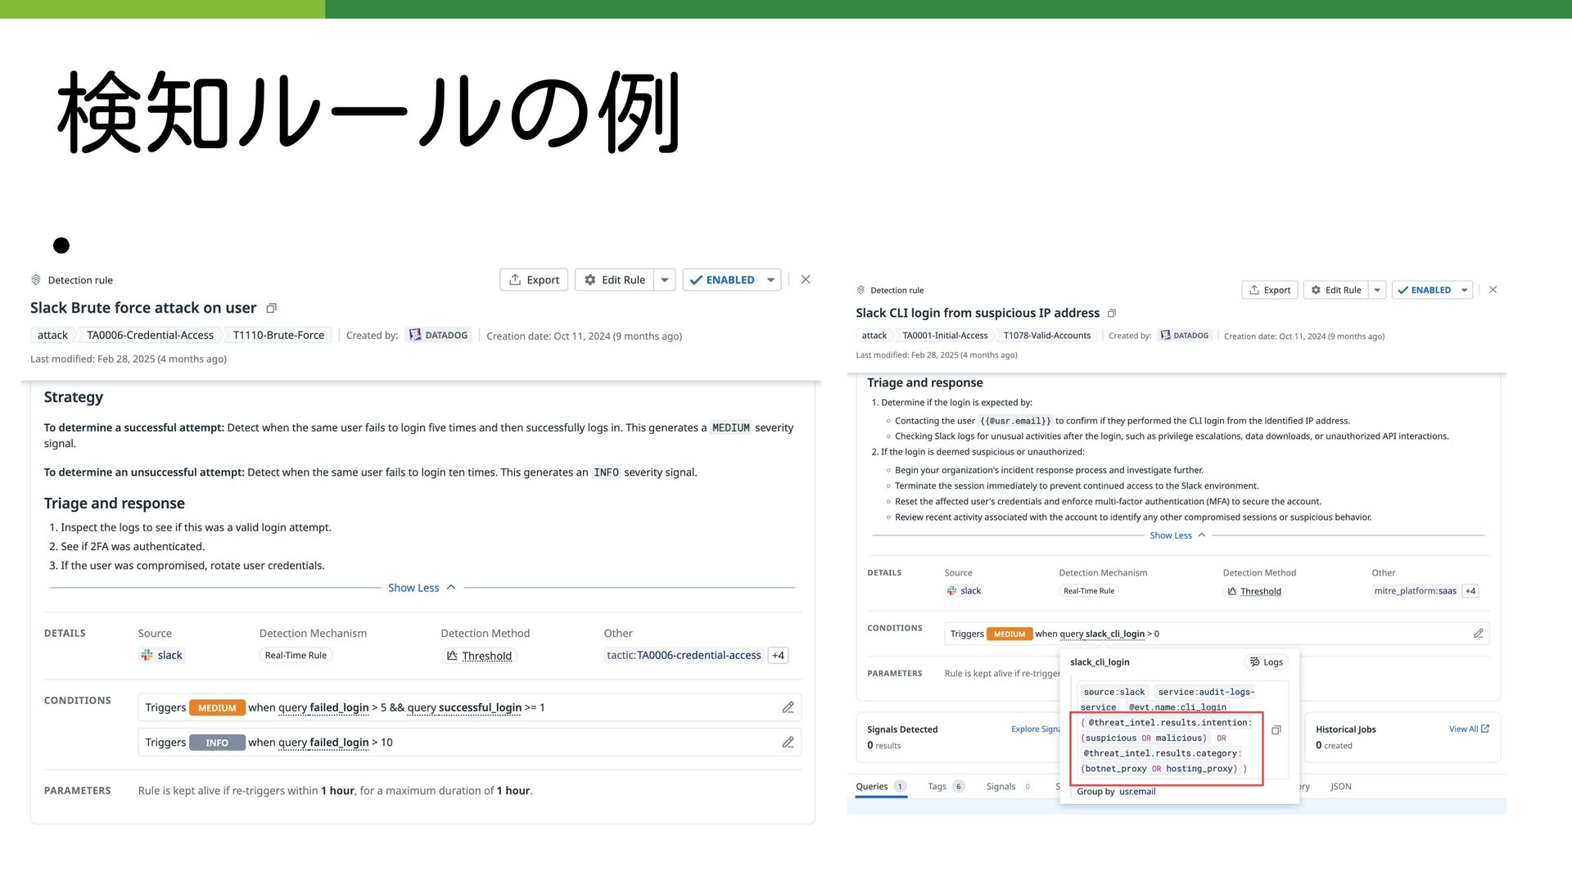Screen dimensions: 1572x885
Task: Open ENABLED dropdown in Brute force panel
Action: 770,280
